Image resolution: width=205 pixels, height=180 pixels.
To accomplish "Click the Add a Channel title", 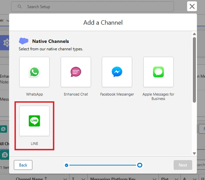I will point(103,23).
